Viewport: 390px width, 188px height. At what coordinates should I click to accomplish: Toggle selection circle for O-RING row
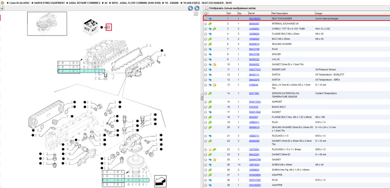point(206,29)
